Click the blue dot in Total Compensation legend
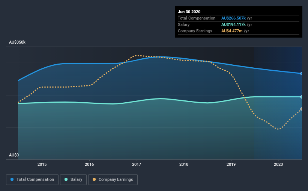This screenshot has height=191, width=308. point(12,179)
